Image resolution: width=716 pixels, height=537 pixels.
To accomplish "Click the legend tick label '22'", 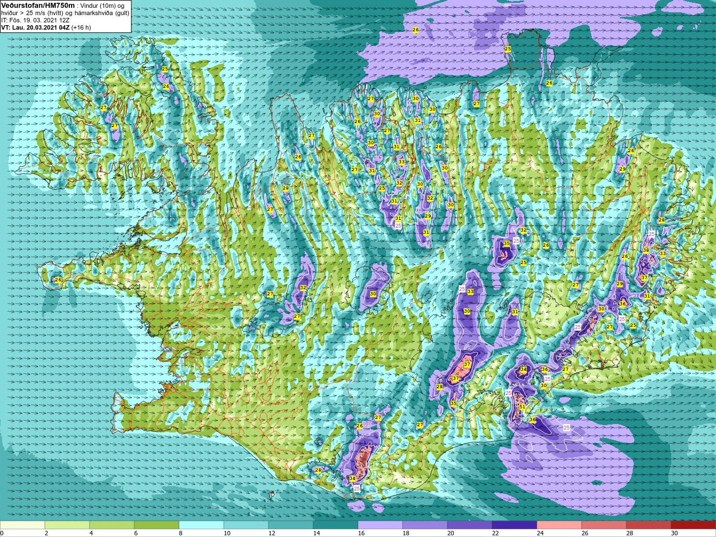I will (496, 533).
